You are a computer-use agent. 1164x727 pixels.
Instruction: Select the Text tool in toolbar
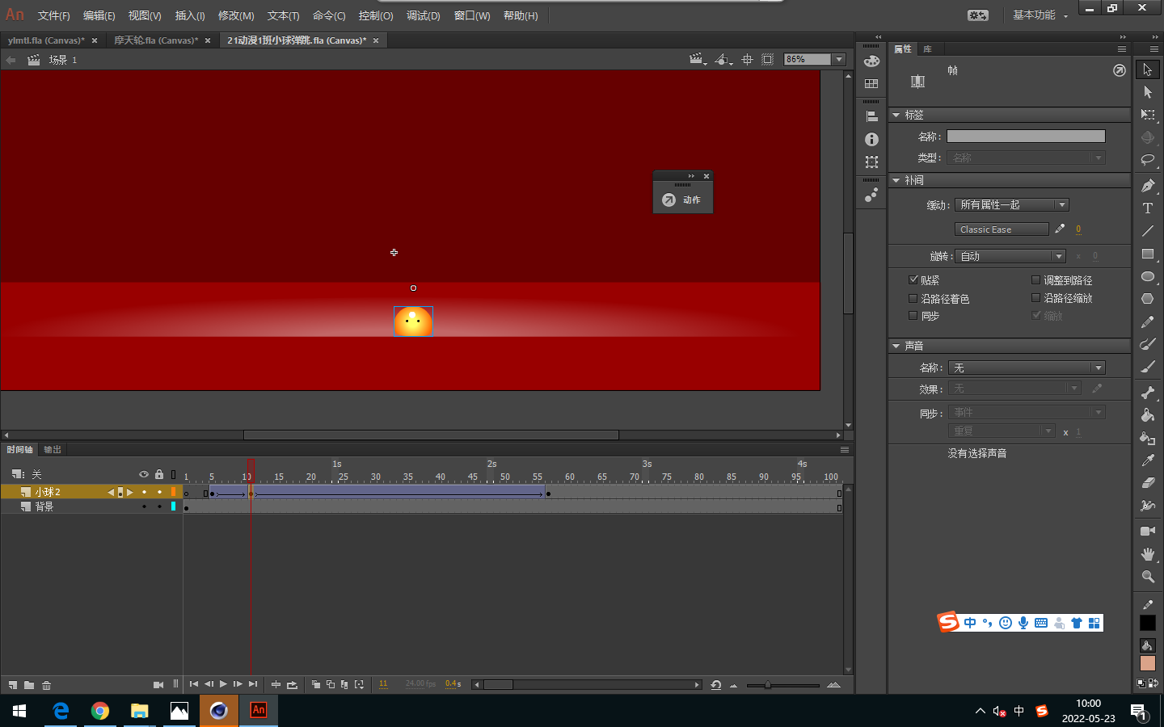coord(1147,208)
